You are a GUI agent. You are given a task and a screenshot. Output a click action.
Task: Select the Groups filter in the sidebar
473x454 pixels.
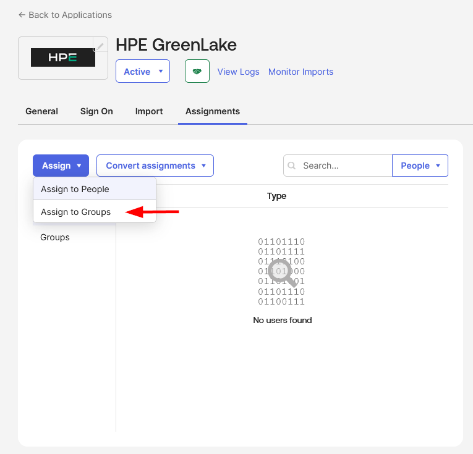[x=55, y=237]
